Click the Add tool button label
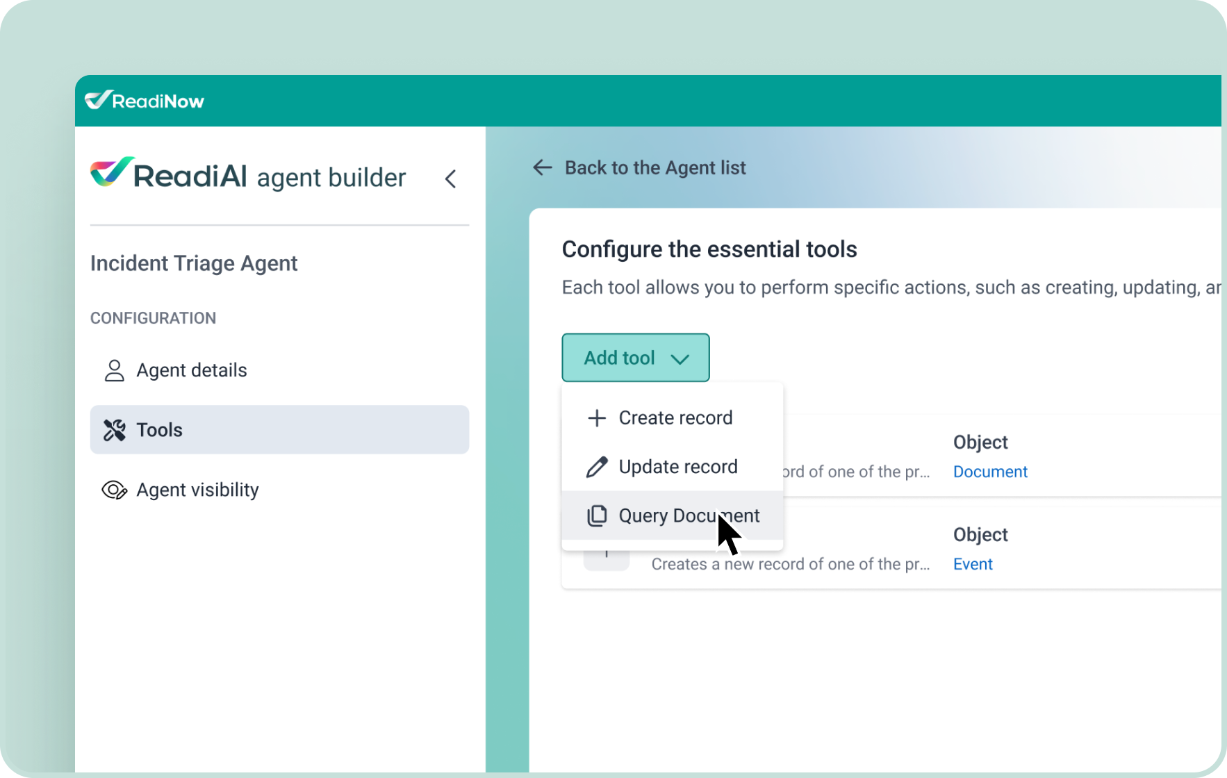The height and width of the screenshot is (778, 1227). tap(619, 358)
